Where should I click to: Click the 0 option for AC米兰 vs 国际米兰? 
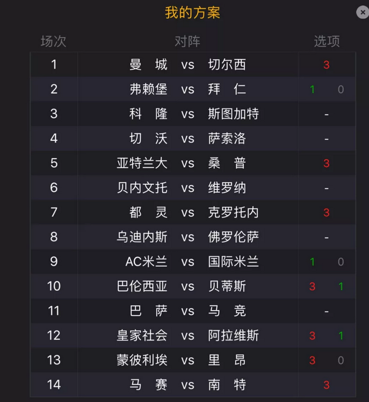(340, 262)
